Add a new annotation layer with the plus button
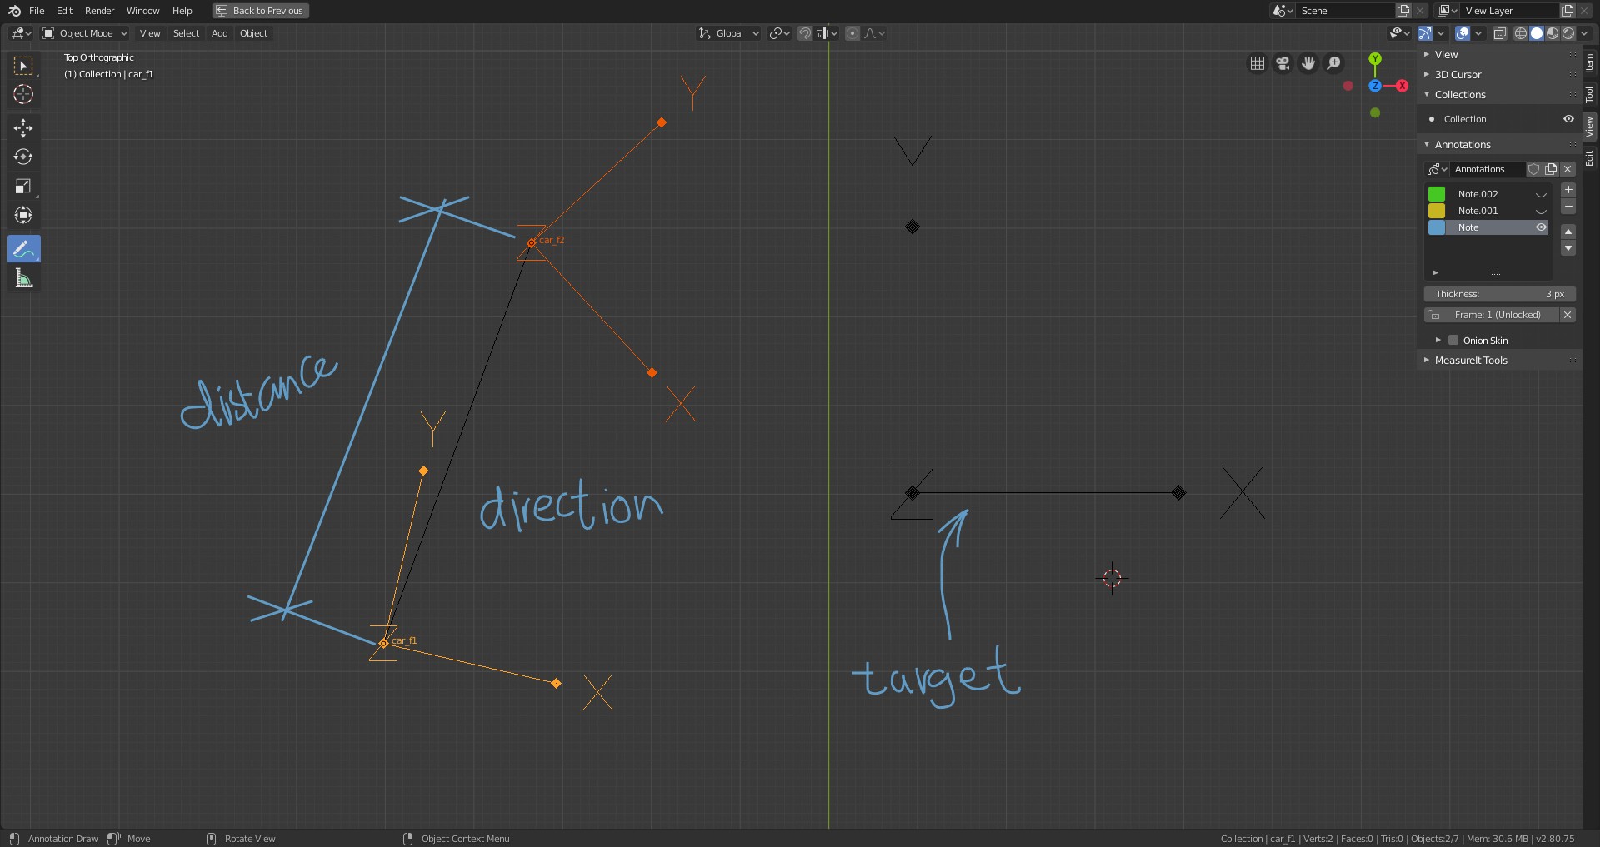The height and width of the screenshot is (847, 1600). tap(1568, 190)
